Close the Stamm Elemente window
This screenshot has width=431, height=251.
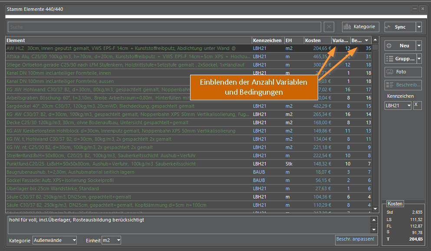click(x=423, y=9)
